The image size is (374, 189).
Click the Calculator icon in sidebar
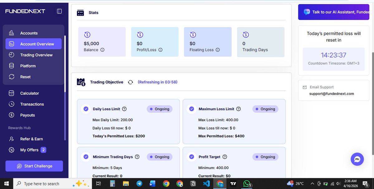12,93
